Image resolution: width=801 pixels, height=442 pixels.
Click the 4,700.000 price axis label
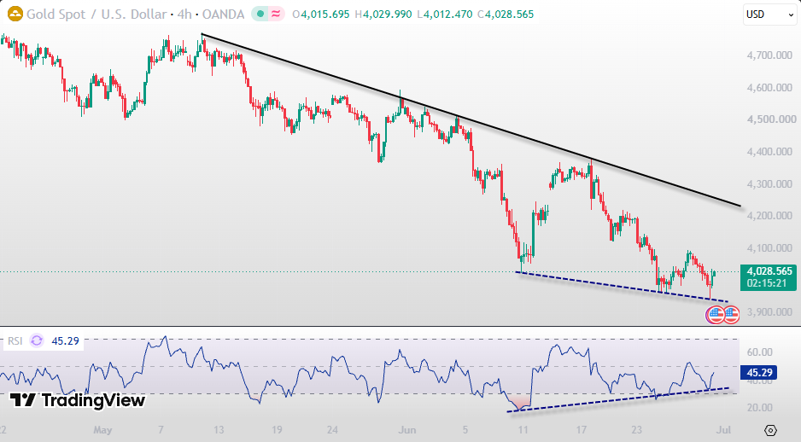coord(769,55)
